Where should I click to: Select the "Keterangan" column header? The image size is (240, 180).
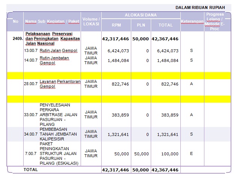click(192, 21)
